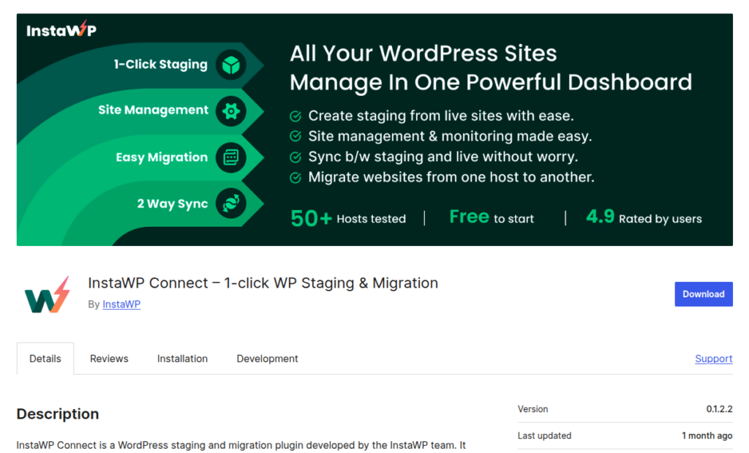Click the checkmark beside site management line

(295, 136)
